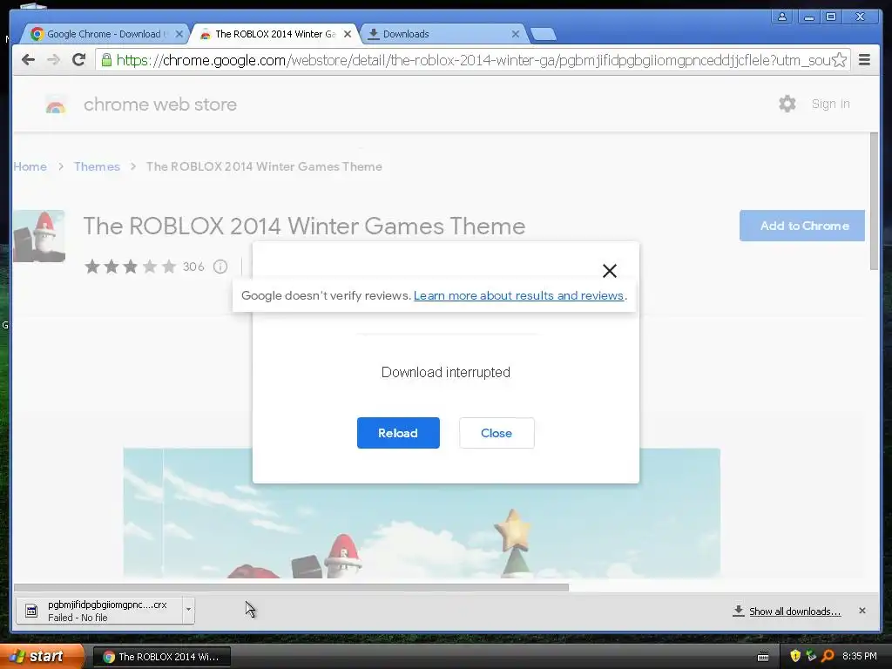Click the star rating row
This screenshot has height=669, width=892.
click(x=131, y=267)
